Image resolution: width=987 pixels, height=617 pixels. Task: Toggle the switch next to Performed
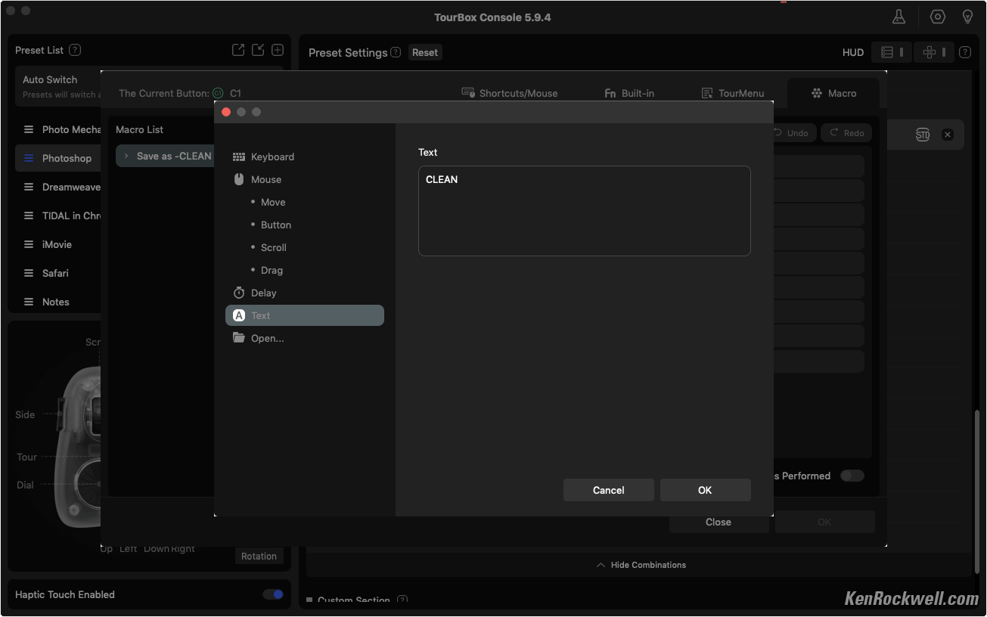pos(852,476)
